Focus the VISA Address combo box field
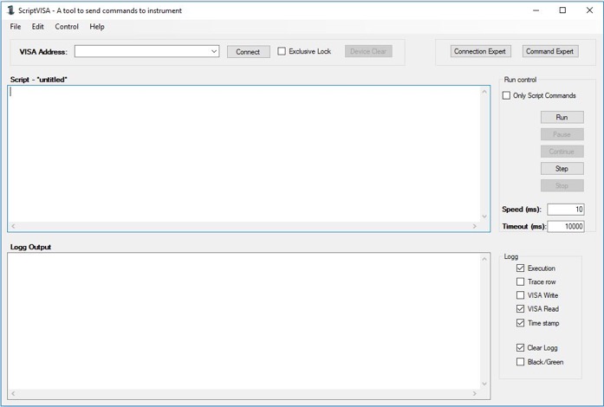604x407 pixels. pyautogui.click(x=146, y=51)
